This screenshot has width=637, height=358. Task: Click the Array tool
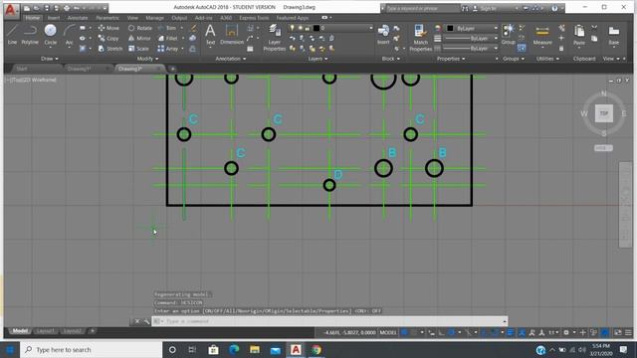(x=168, y=49)
